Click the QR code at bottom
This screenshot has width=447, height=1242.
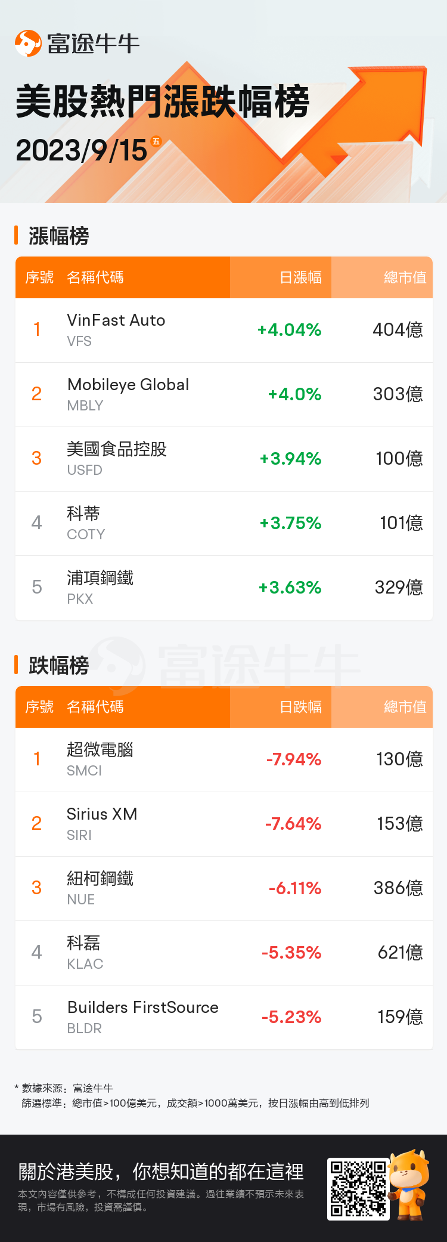pyautogui.click(x=358, y=1189)
